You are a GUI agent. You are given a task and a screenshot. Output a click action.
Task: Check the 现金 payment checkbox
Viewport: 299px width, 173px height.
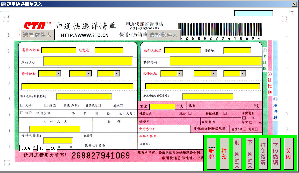pos(190,113)
